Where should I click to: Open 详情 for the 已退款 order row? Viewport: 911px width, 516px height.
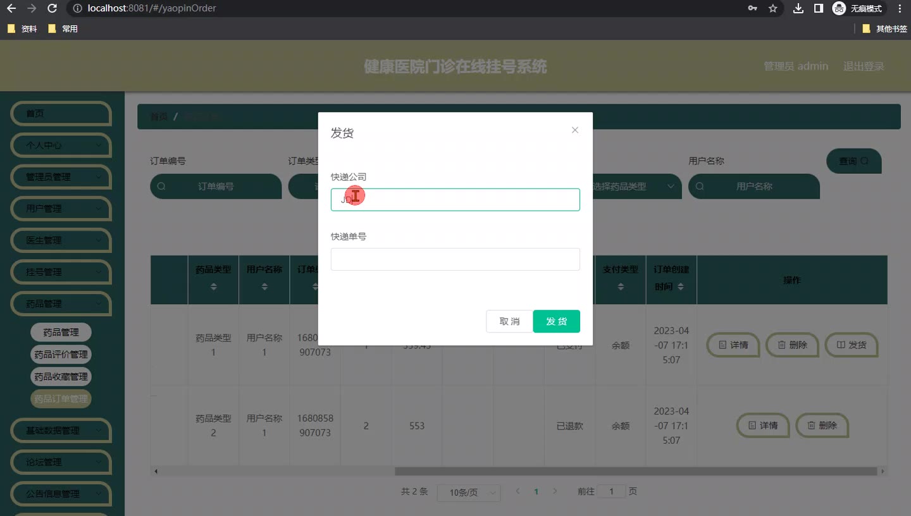click(x=762, y=426)
